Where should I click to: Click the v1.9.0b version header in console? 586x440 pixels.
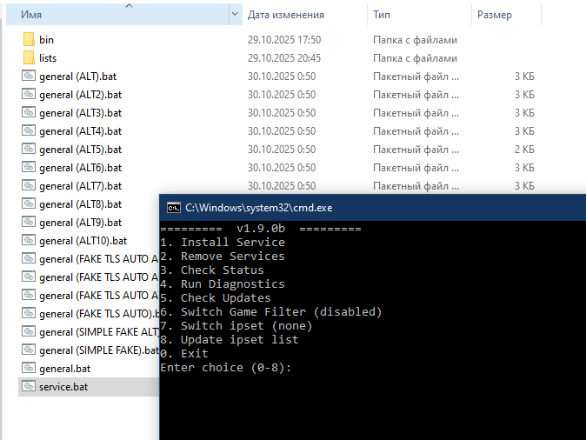[261, 228]
